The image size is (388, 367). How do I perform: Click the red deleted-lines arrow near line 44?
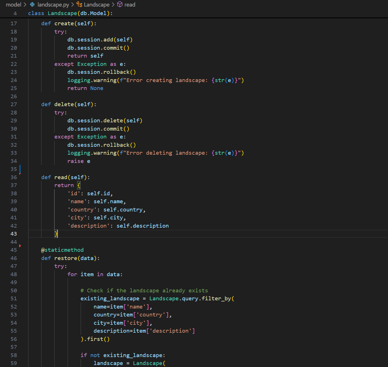click(x=20, y=246)
